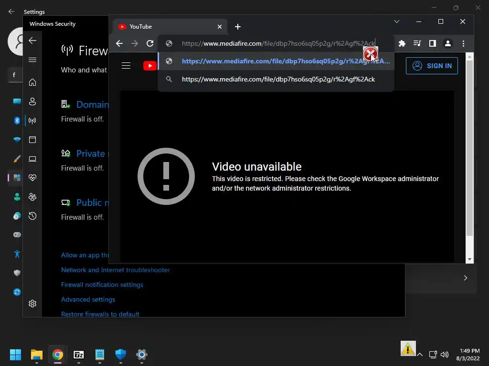The width and height of the screenshot is (489, 366).
Task: Open Chrome's extensions puzzle icon
Action: (x=402, y=43)
